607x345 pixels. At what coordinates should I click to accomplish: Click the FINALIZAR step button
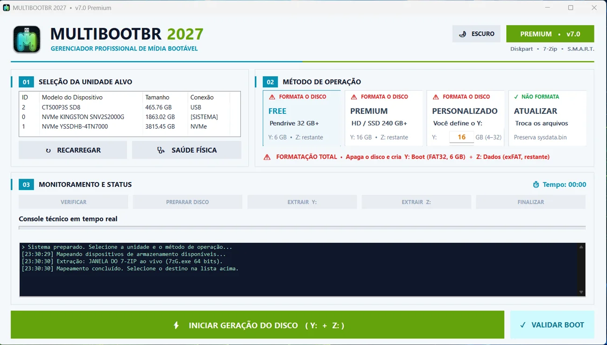pos(530,202)
